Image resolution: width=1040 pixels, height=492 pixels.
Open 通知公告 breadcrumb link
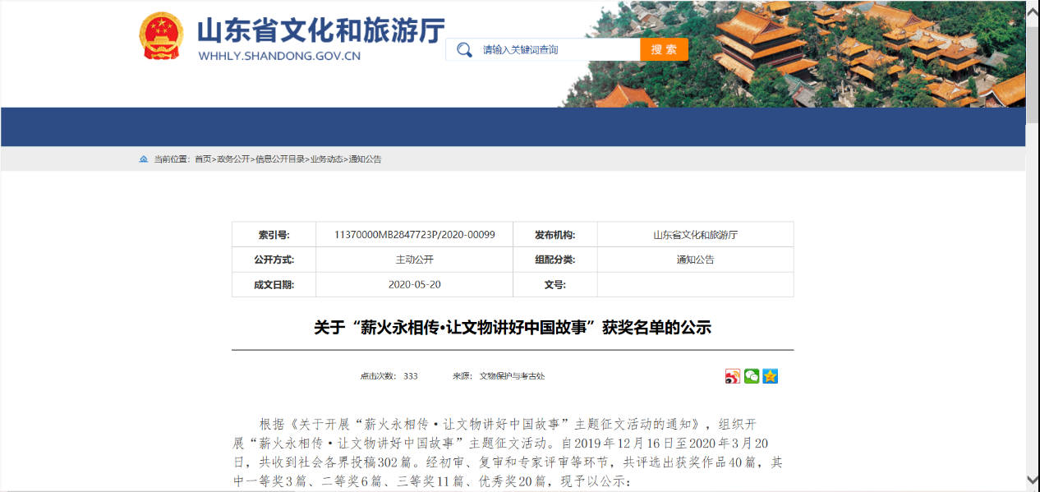365,159
